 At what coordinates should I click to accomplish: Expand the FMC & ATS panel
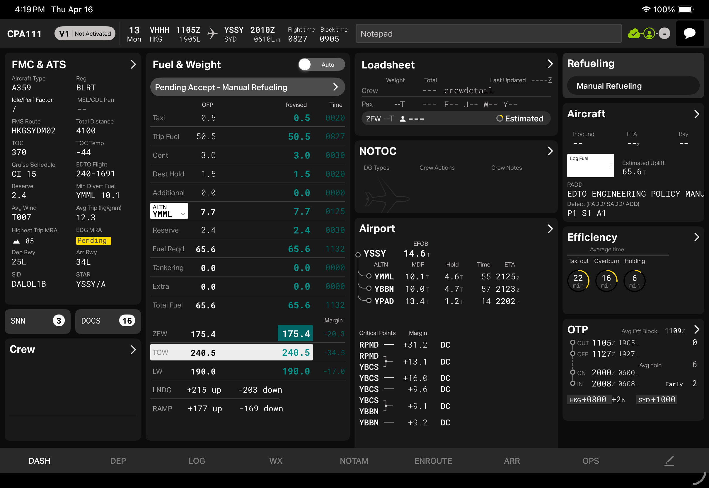pyautogui.click(x=133, y=65)
